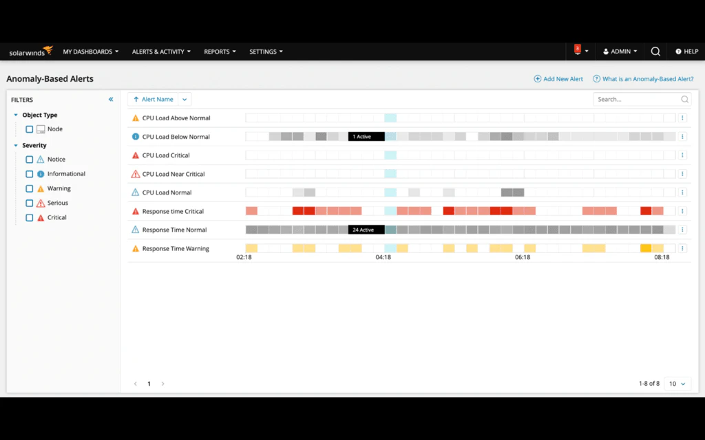The width and height of the screenshot is (705, 440).
Task: Click the warning icon next to Response Time Warning
Action: click(x=136, y=248)
